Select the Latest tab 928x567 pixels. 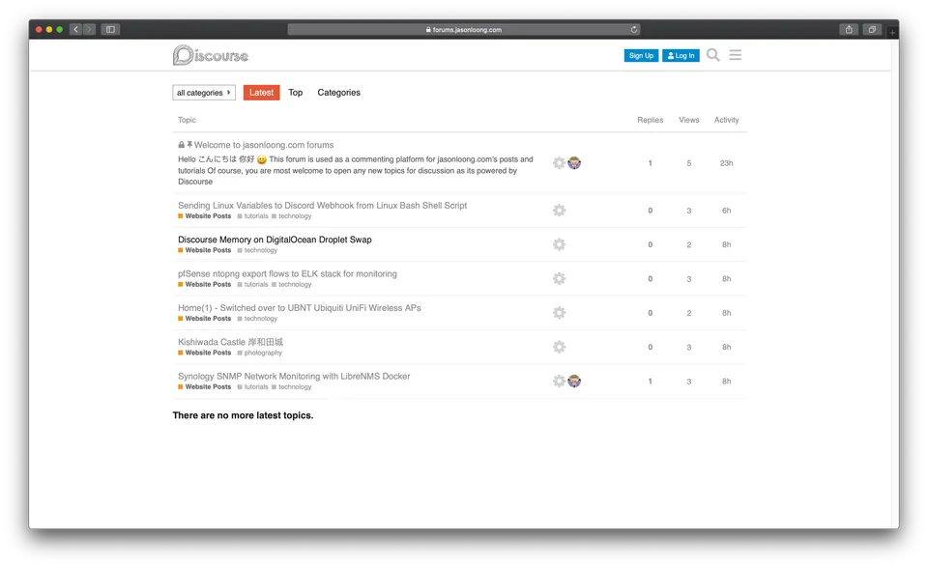(261, 92)
